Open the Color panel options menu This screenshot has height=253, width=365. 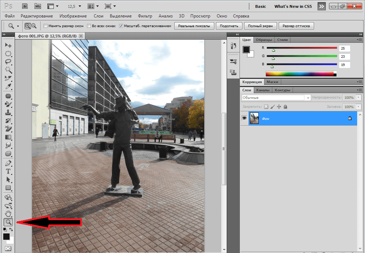coord(359,40)
